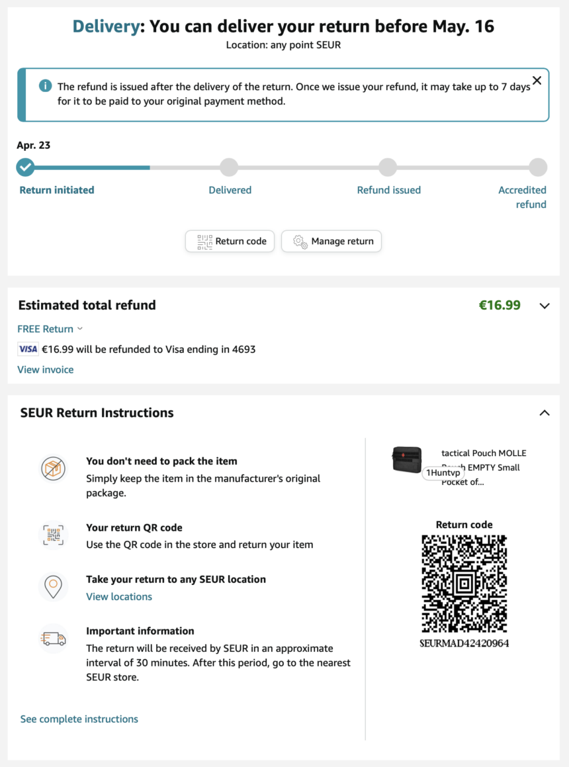Expand the Estimated total refund details
Image resolution: width=569 pixels, height=767 pixels.
click(x=545, y=306)
